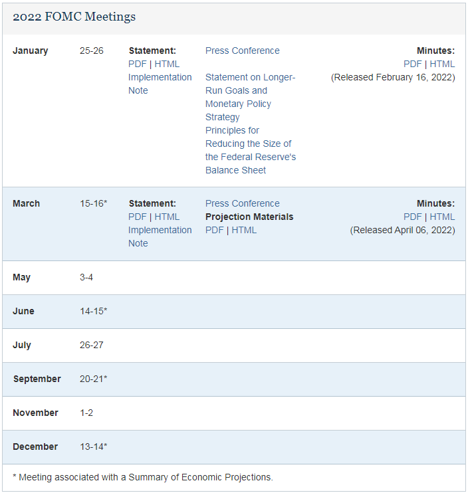Click the '20-21*' date text
Viewport: 470px width, 495px height.
click(94, 379)
